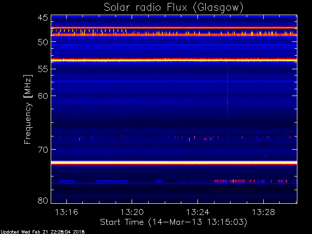Viewport: 312px width, 234px height.
Task: Click the 13:16 time tick label
Action: pos(66,212)
